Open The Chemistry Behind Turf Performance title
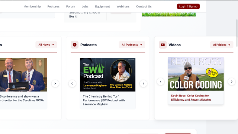 click(104, 100)
